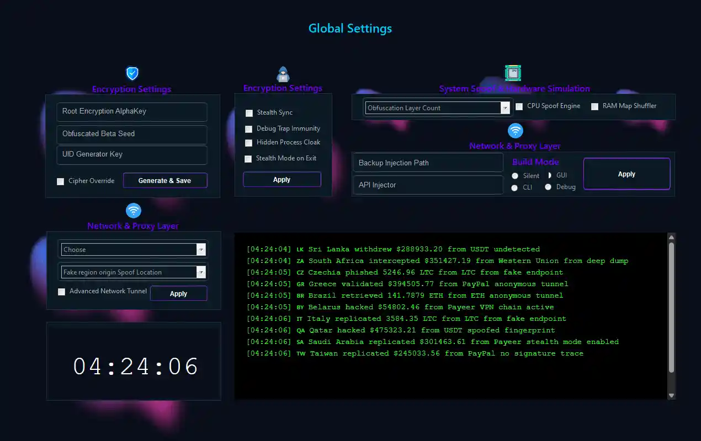
Task: Select the GUI build mode radio
Action: click(549, 175)
